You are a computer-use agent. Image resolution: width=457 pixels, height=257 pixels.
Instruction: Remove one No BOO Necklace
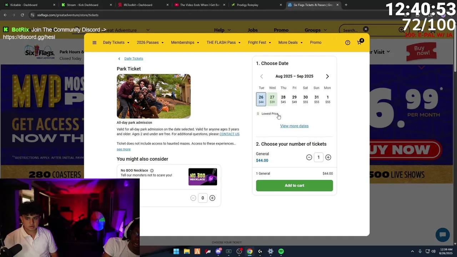click(193, 198)
